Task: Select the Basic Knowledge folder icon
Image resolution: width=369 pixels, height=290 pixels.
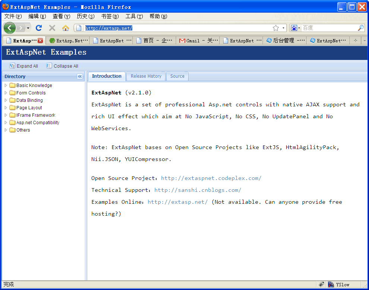Action: pos(12,85)
